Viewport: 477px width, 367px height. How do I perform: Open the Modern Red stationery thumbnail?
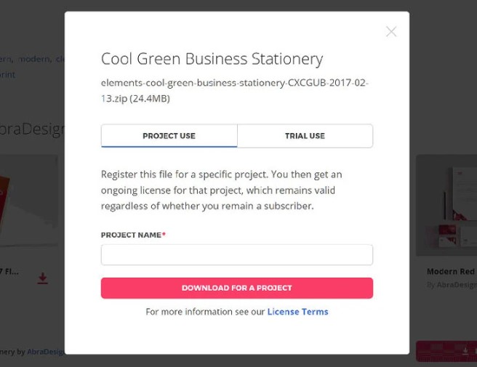446,205
